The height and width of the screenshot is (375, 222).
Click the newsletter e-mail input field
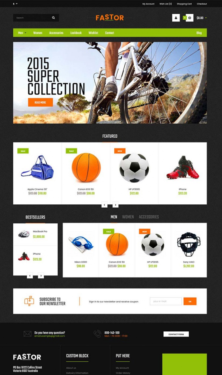click(166, 301)
